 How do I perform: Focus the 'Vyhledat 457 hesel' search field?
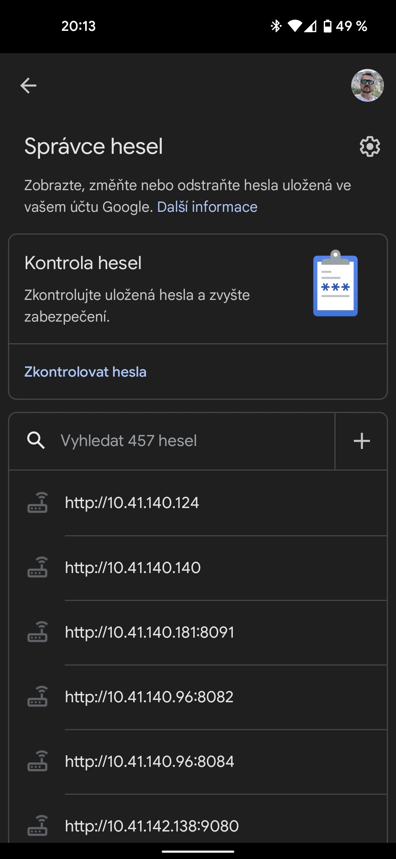tap(183, 441)
